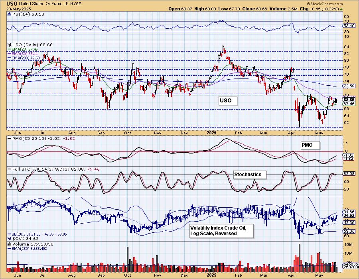This screenshot has width=359, height=279.
Task: Click the 68.66 price tag on right axis
Action: click(349, 100)
